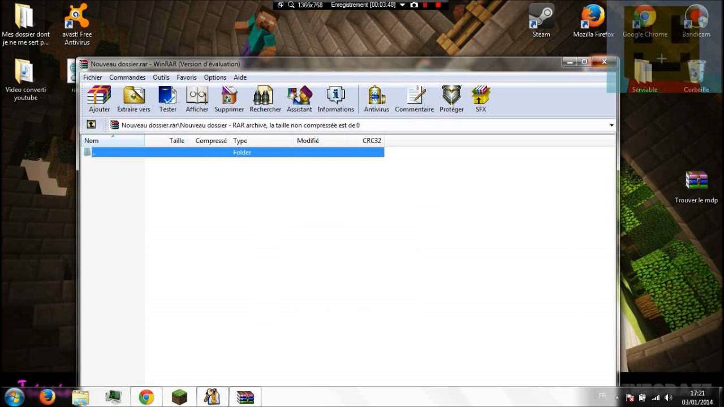Viewport: 724px width, 407px height.
Task: Open volume control in system tray
Action: pyautogui.click(x=668, y=397)
